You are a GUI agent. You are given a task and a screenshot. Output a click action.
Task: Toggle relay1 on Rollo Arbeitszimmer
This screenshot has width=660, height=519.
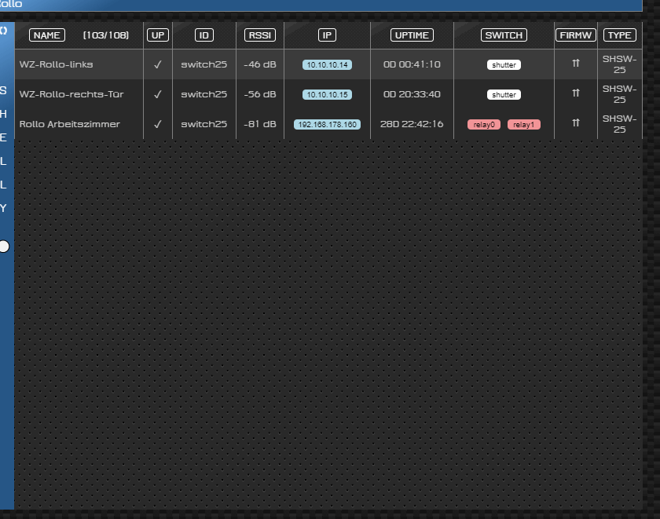pos(523,125)
